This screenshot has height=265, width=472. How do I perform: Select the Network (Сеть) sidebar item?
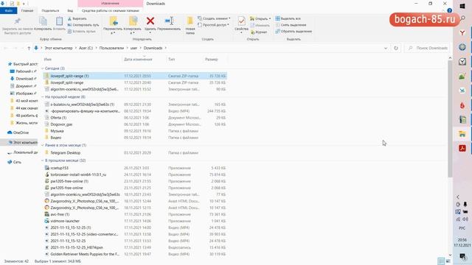[14, 162]
